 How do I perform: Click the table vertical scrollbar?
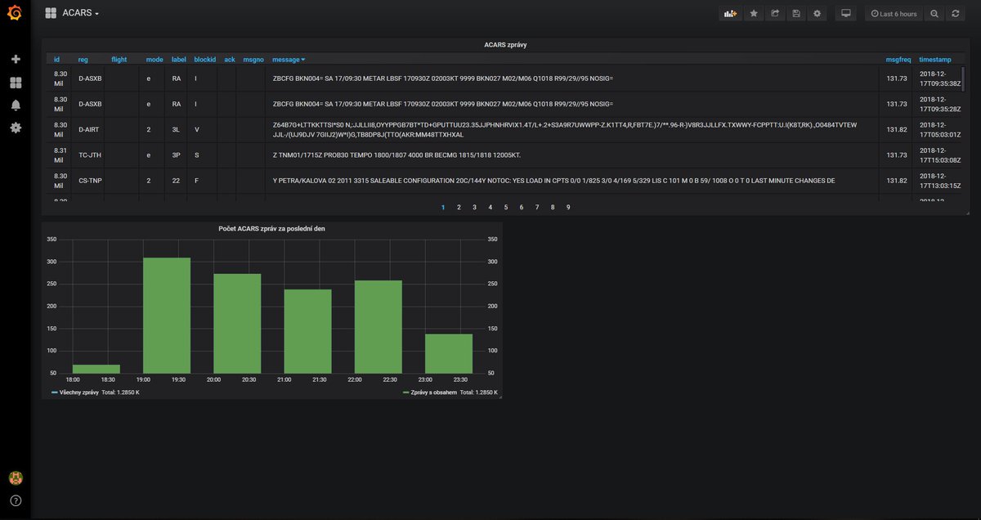click(x=963, y=79)
